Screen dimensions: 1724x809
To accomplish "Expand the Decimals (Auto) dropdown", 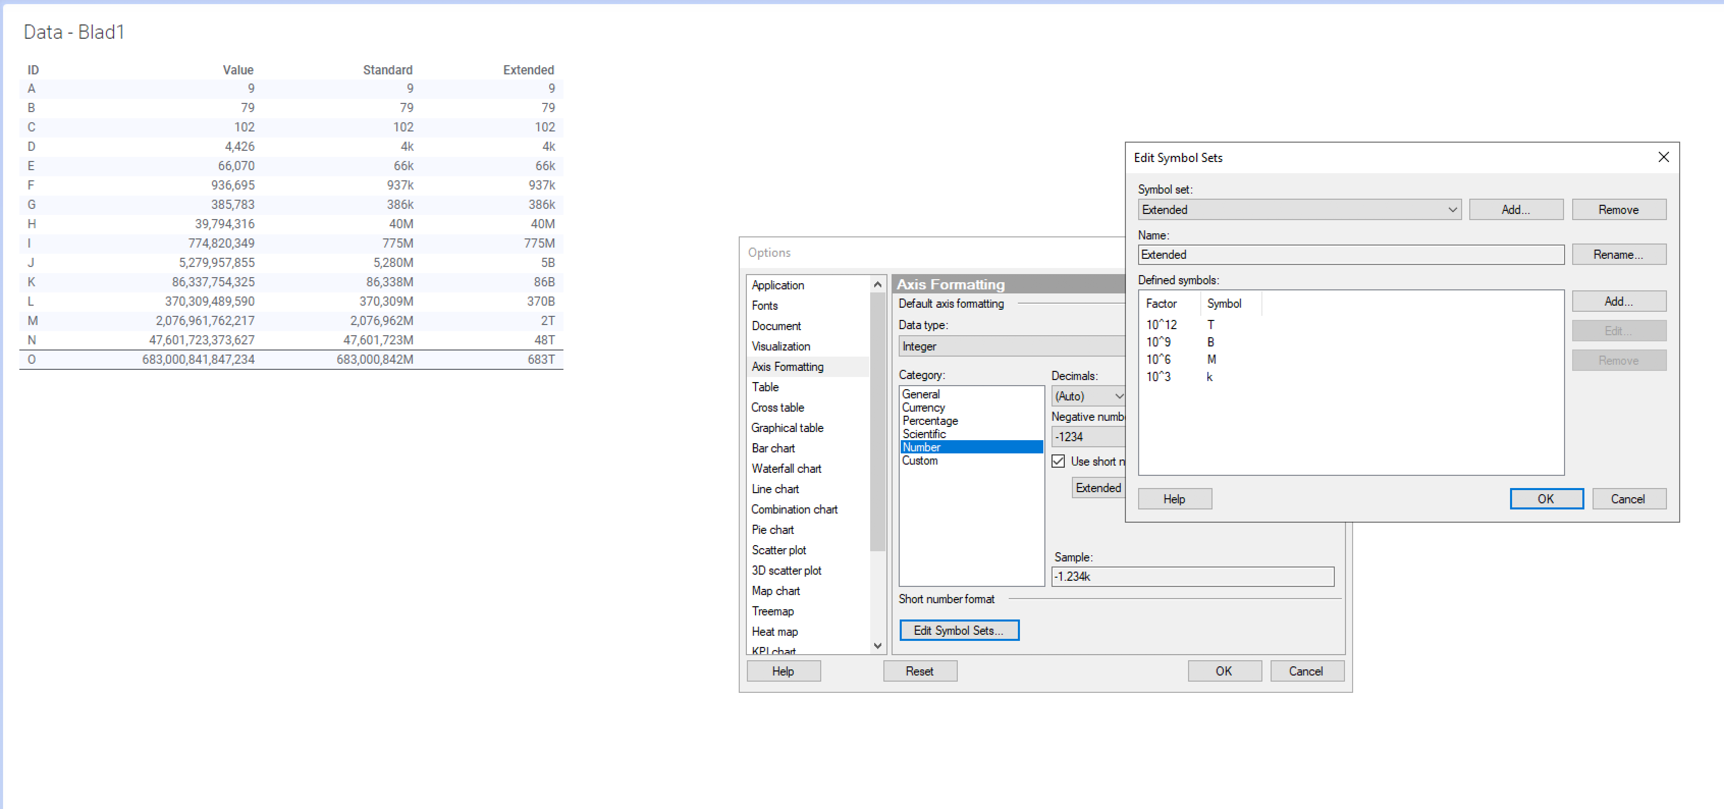I will [1088, 396].
